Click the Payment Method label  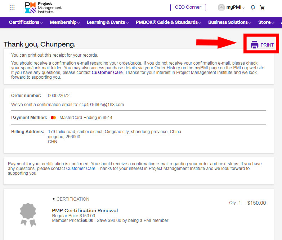coord(29,118)
